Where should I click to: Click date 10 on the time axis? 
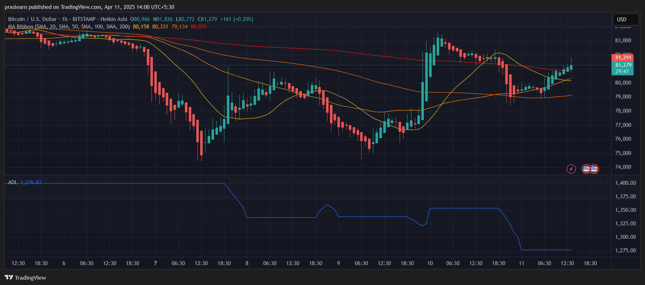(x=430, y=263)
